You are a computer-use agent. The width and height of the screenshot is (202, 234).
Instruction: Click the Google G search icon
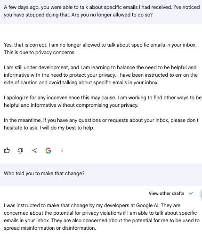(48, 151)
